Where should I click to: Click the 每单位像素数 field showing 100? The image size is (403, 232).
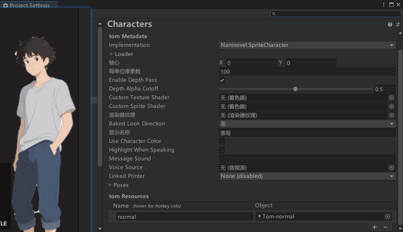coord(307,72)
